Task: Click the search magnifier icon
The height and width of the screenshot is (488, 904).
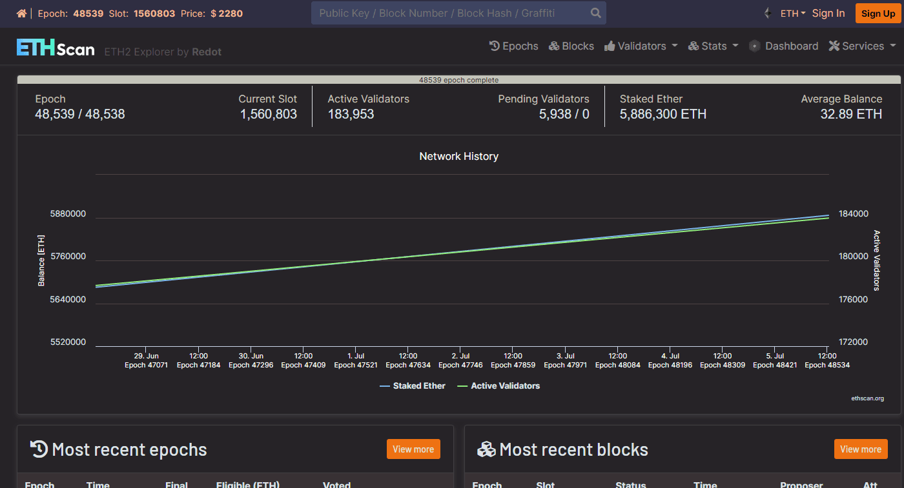Action: 595,13
